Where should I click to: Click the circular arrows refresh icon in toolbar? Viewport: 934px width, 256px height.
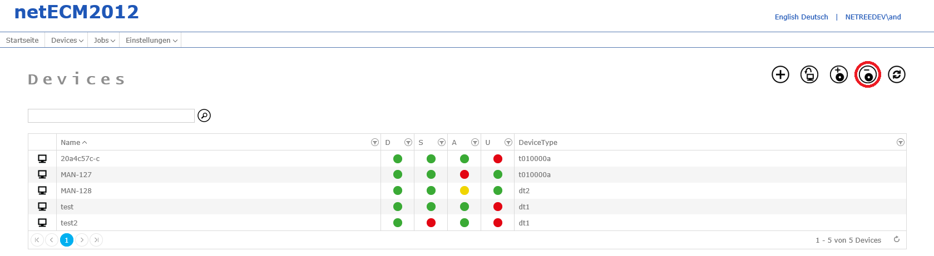tap(896, 74)
